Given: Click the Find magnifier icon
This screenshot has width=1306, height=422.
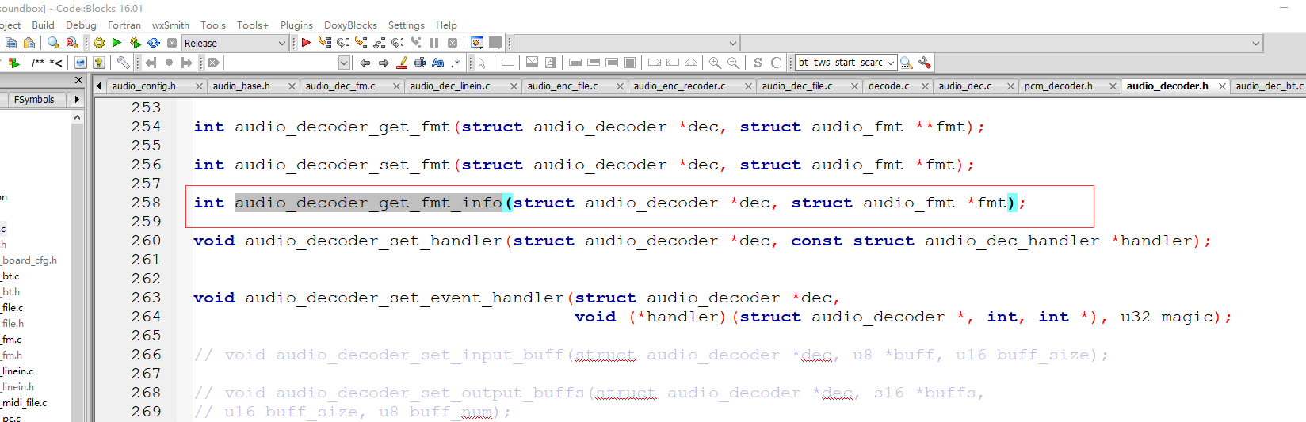Looking at the screenshot, I should coord(53,43).
